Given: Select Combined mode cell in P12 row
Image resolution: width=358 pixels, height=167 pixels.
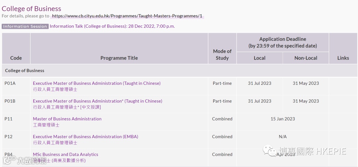Looking at the screenshot, I should (222, 139).
